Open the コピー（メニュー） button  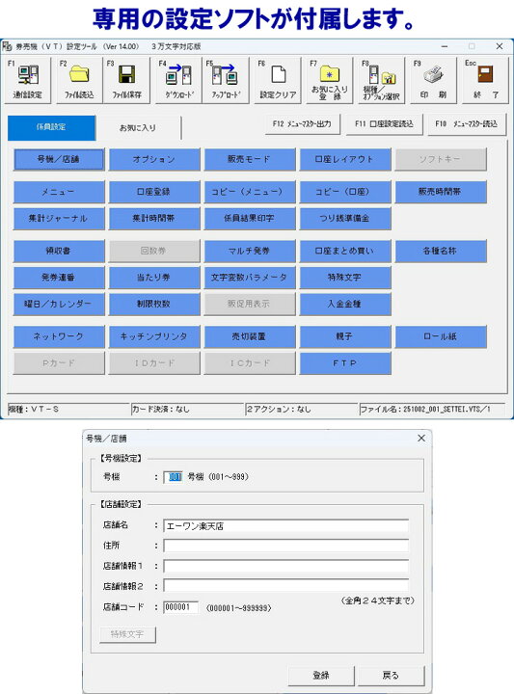point(249,192)
